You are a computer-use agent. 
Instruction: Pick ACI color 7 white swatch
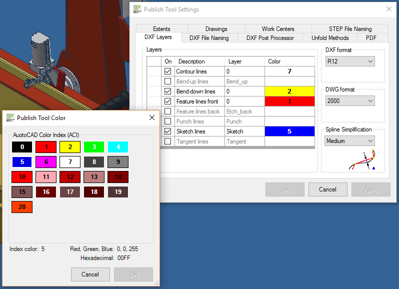[70, 162]
